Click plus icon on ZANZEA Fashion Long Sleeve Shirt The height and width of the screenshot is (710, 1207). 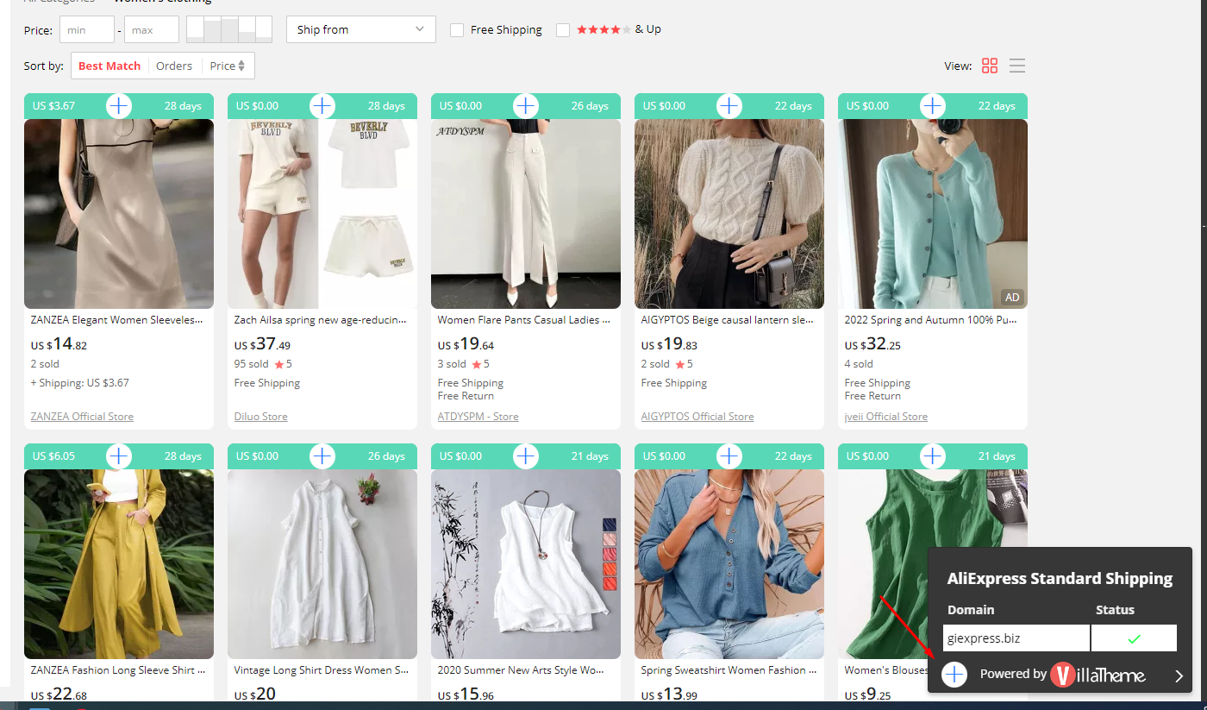pos(119,456)
